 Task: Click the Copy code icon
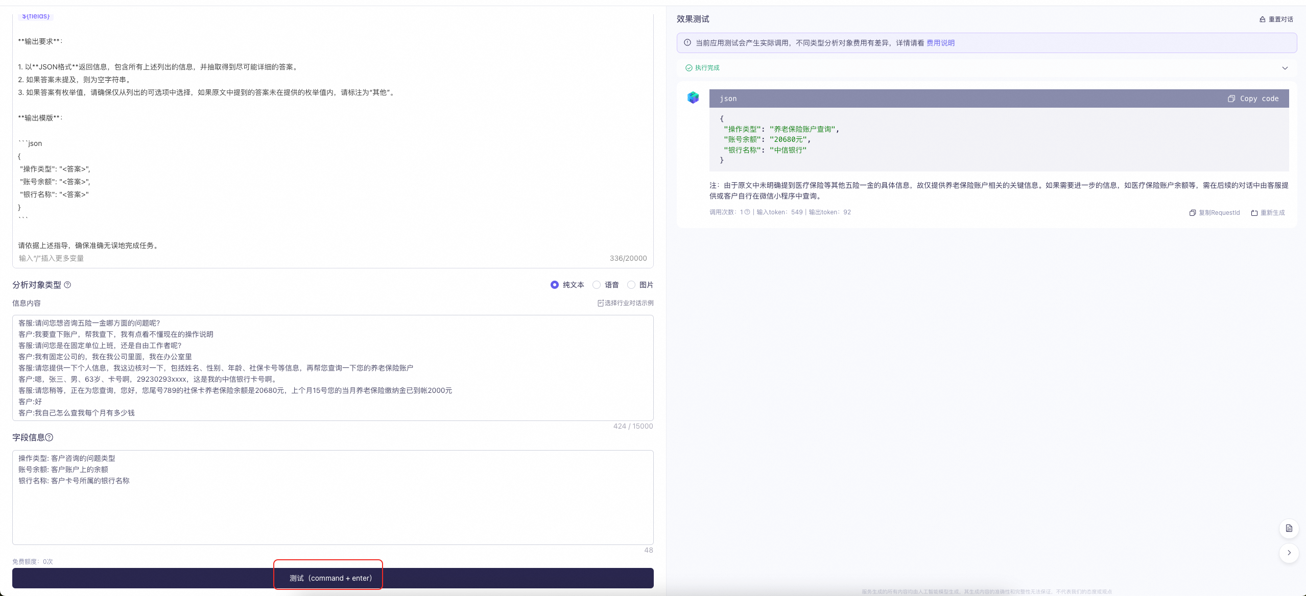(x=1231, y=98)
